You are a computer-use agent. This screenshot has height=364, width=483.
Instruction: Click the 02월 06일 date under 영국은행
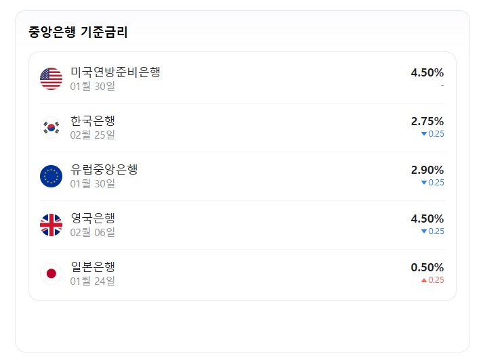point(92,232)
